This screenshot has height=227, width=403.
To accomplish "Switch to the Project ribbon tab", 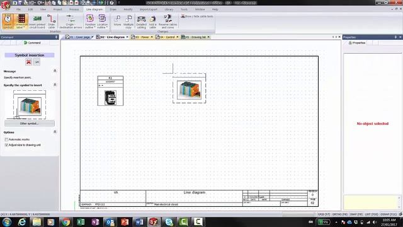I will [57, 9].
